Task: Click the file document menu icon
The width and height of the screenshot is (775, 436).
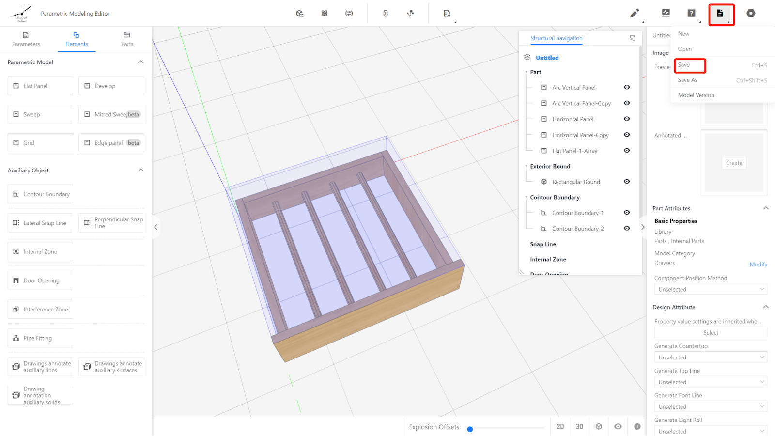Action: (720, 14)
